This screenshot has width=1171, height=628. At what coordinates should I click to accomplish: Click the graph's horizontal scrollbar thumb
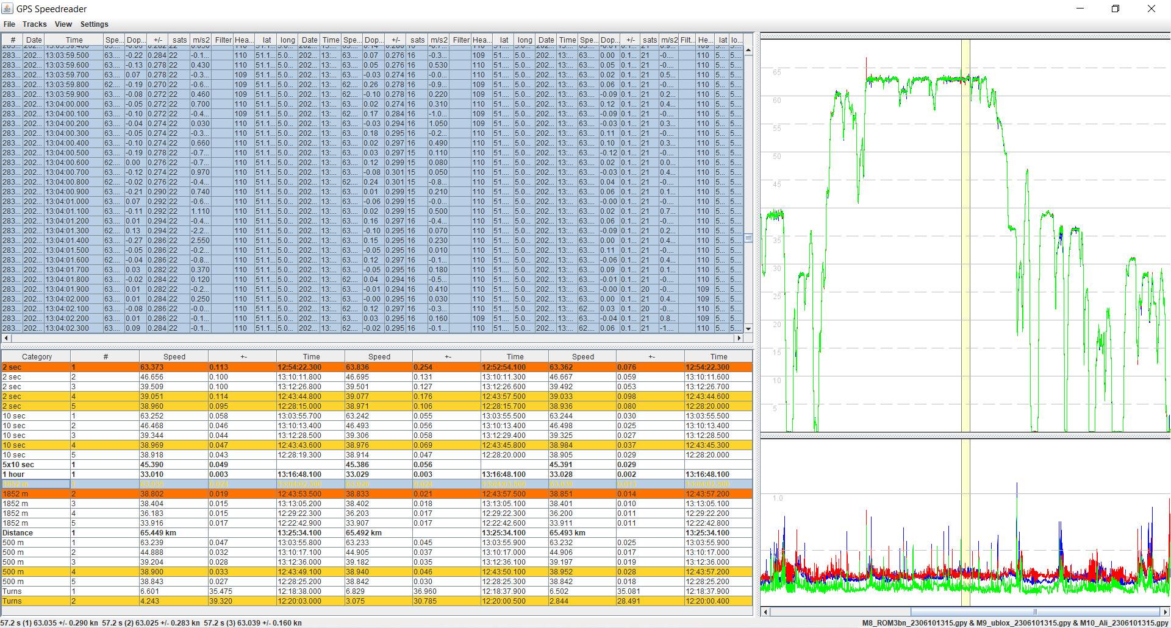[1034, 612]
